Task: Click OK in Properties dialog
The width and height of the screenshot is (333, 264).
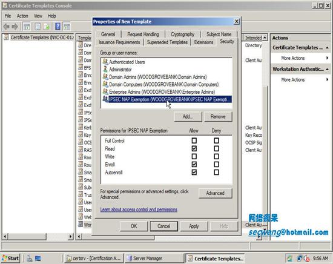Action: pos(134,226)
